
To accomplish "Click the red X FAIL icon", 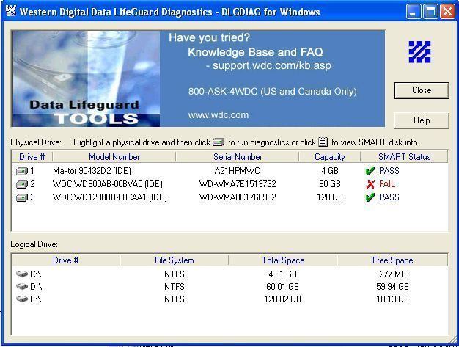I will pyautogui.click(x=370, y=184).
